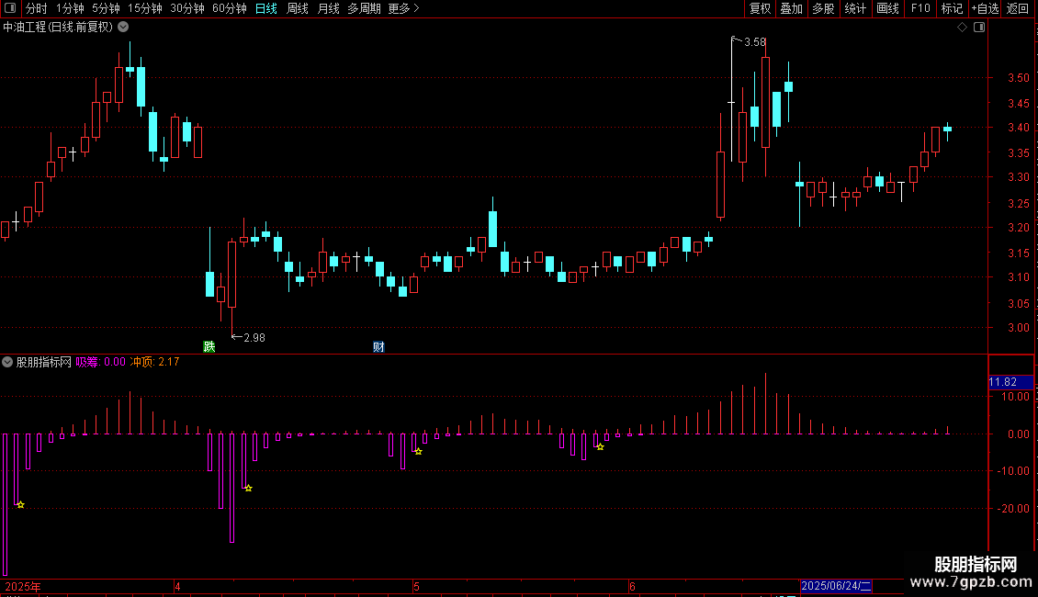Click the 3.58 high price label

coord(755,42)
